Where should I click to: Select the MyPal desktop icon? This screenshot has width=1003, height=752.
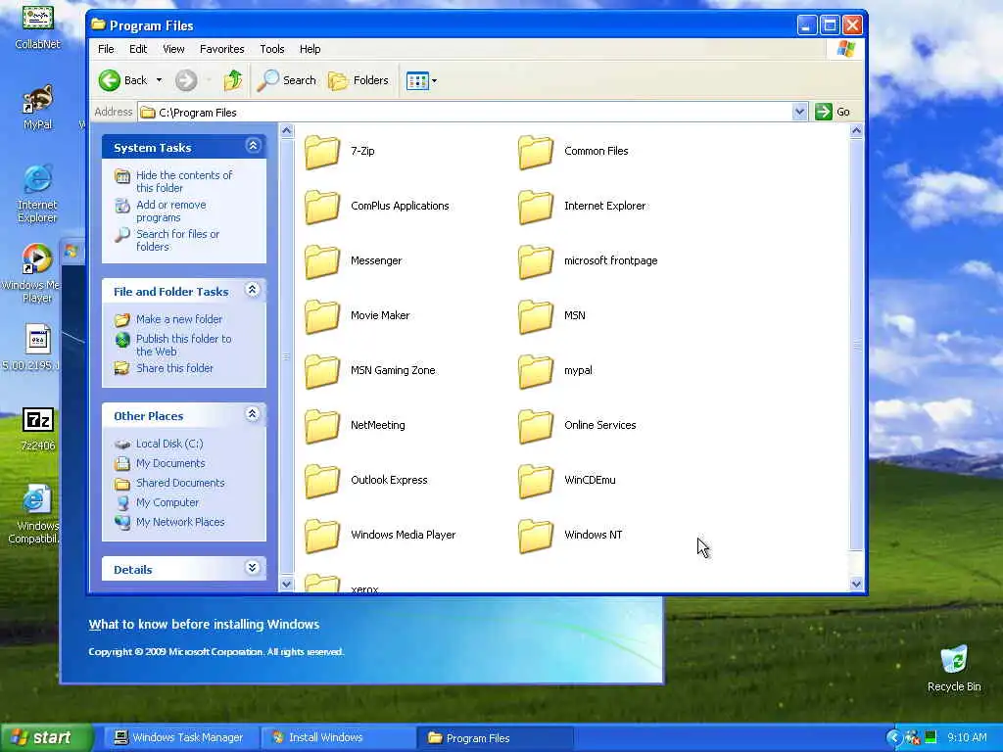38,108
